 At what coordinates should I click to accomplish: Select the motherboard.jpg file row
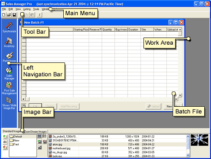[117, 148]
